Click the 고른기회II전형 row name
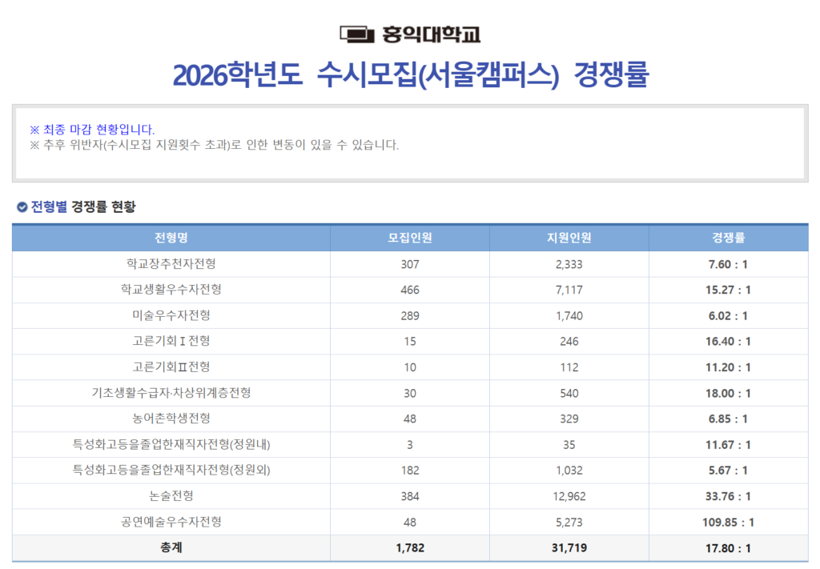The height and width of the screenshot is (569, 820). [171, 367]
